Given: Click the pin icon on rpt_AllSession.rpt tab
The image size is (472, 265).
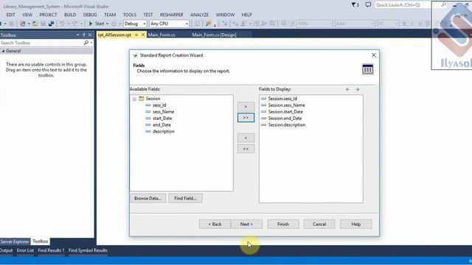Looking at the screenshot, I should [x=136, y=35].
